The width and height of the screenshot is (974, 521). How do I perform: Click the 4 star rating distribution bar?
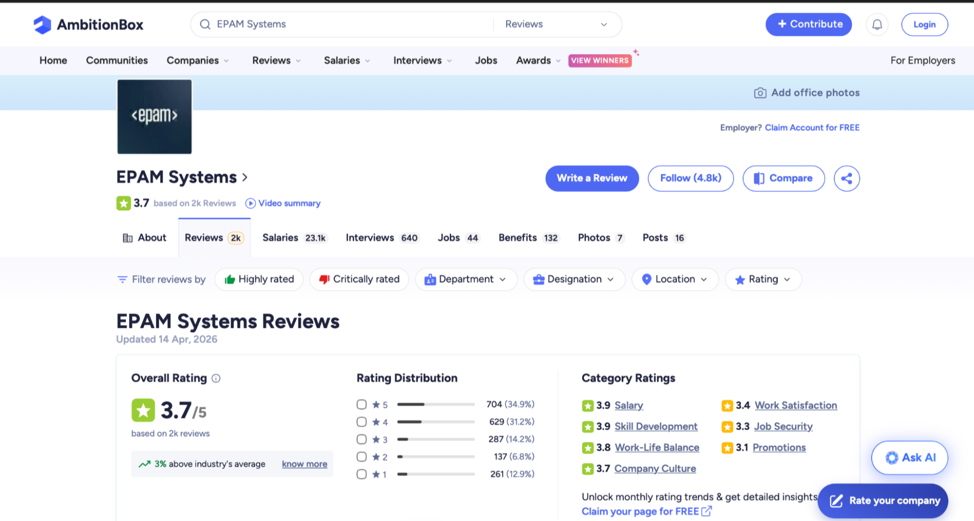pos(435,422)
